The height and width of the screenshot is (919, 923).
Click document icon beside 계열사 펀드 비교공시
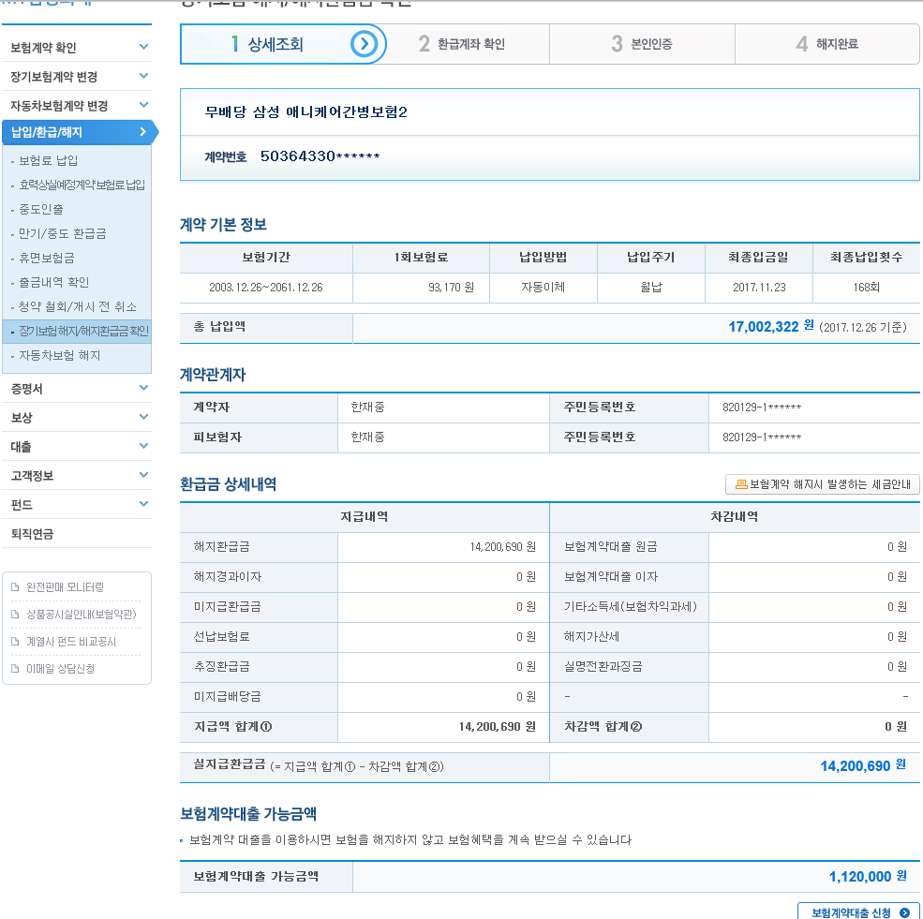(x=15, y=642)
